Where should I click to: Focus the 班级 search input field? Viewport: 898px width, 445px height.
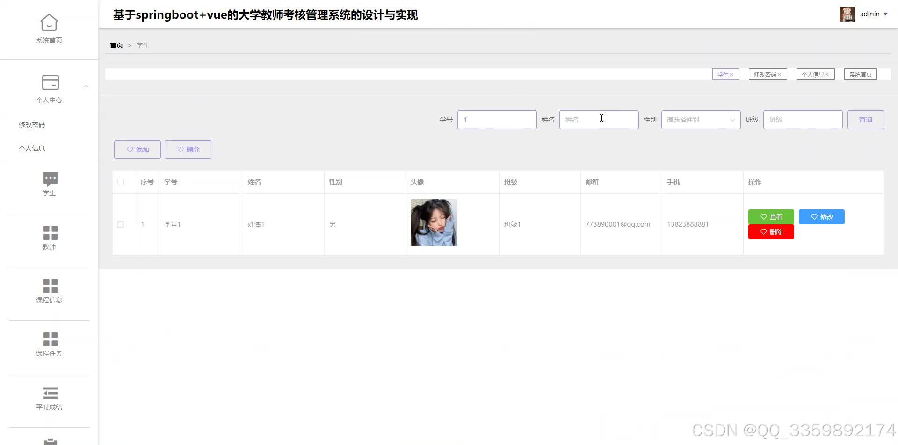[803, 120]
